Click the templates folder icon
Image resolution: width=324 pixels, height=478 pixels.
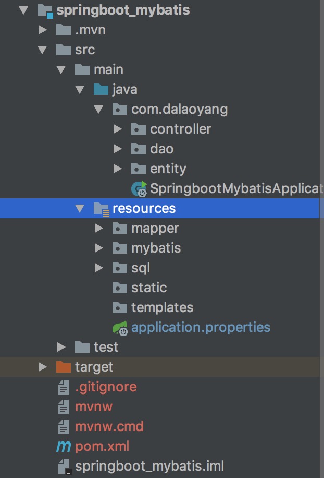120,307
